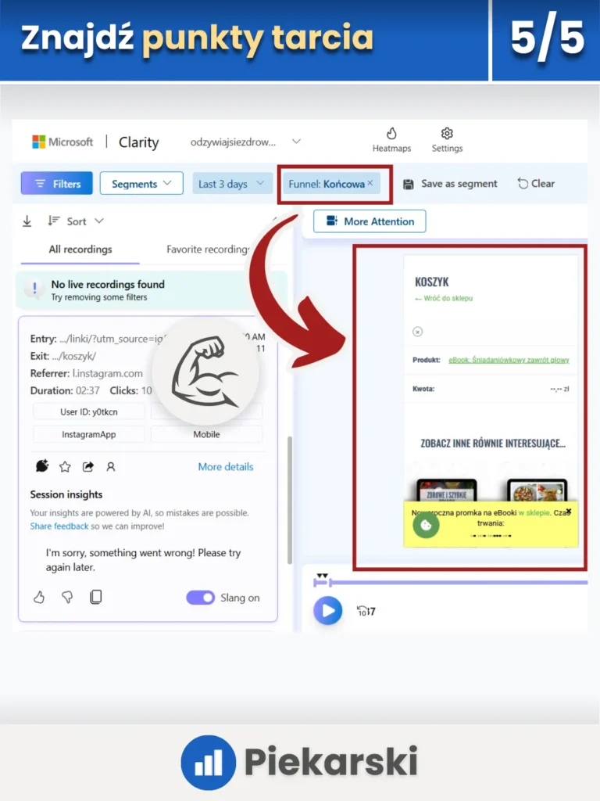
Task: Click the User ID: y0tkcn tag
Action: coord(89,411)
